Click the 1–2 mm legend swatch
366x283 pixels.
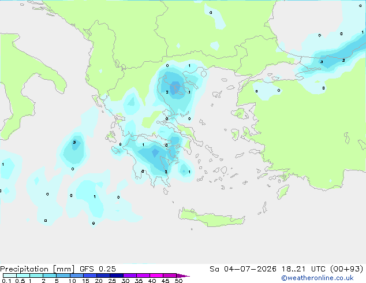[36, 275]
